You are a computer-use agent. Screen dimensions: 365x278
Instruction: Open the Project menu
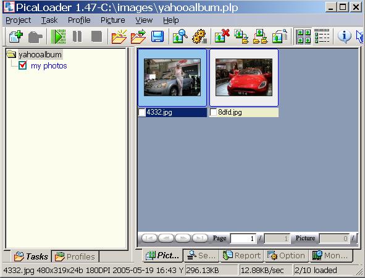[x=18, y=20]
